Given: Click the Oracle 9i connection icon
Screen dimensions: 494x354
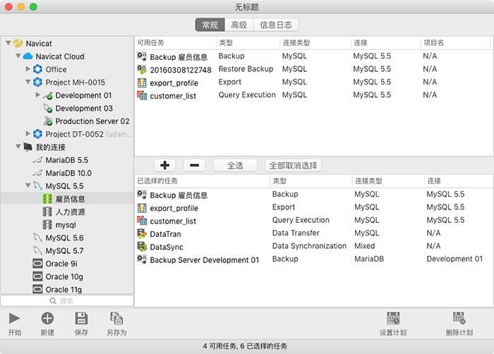Looking at the screenshot, I should point(37,263).
